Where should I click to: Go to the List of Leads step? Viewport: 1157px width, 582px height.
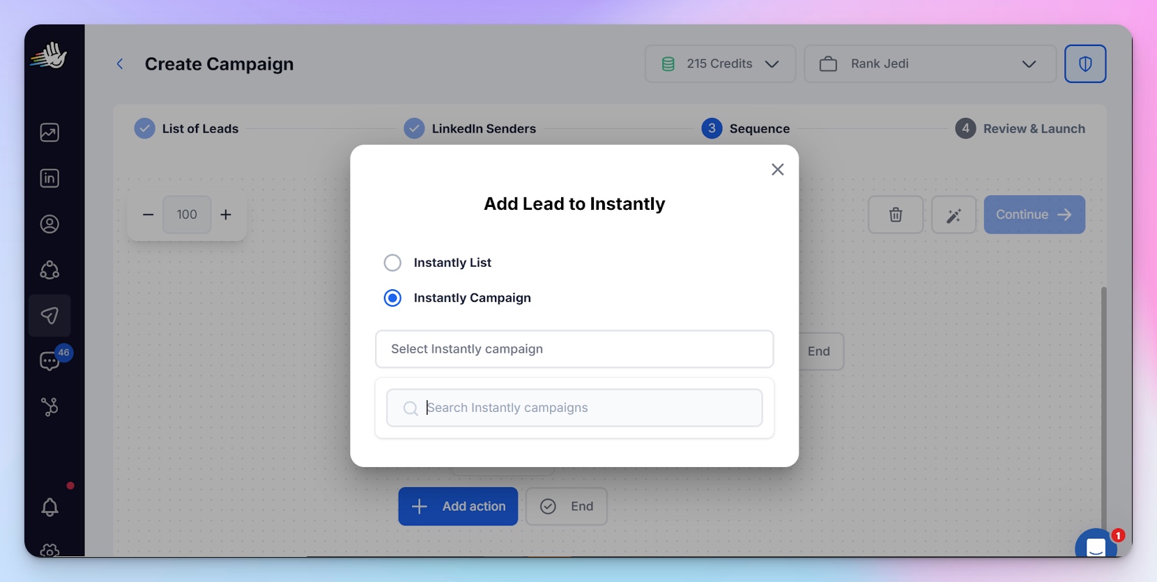[186, 129]
